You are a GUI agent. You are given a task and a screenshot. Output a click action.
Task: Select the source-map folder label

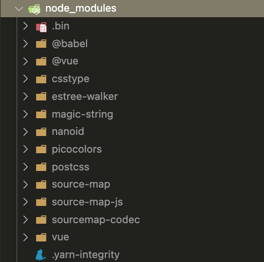[81, 185]
